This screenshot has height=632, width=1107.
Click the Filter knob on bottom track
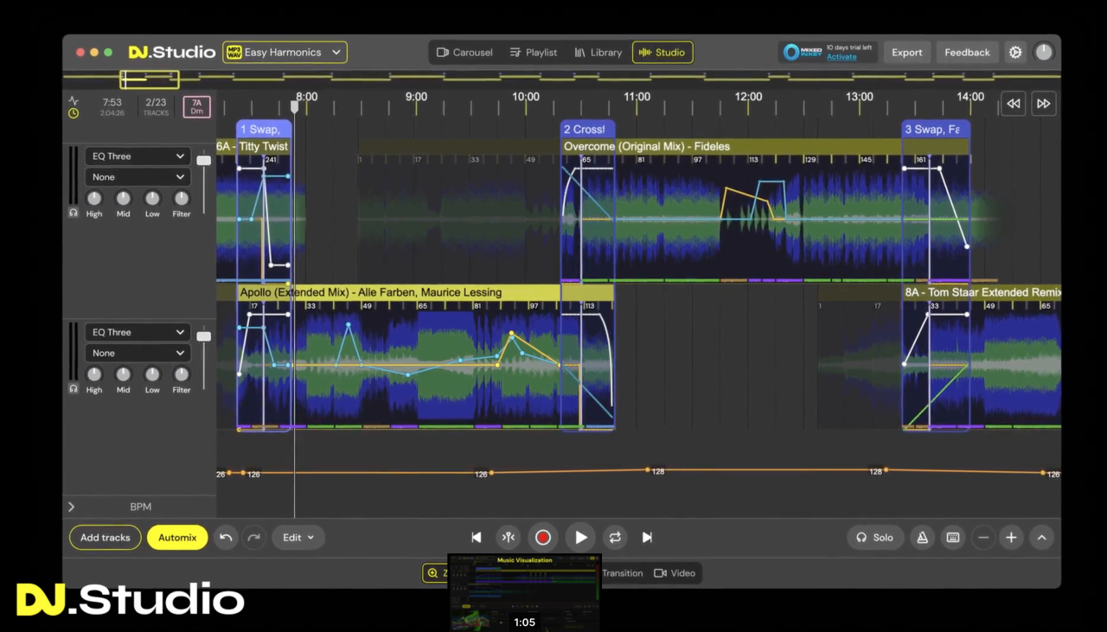[182, 374]
